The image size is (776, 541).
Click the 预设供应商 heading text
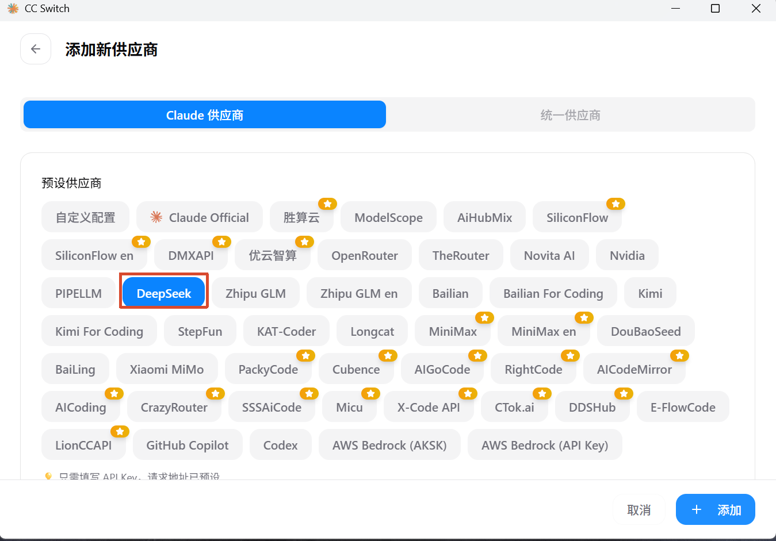click(71, 183)
